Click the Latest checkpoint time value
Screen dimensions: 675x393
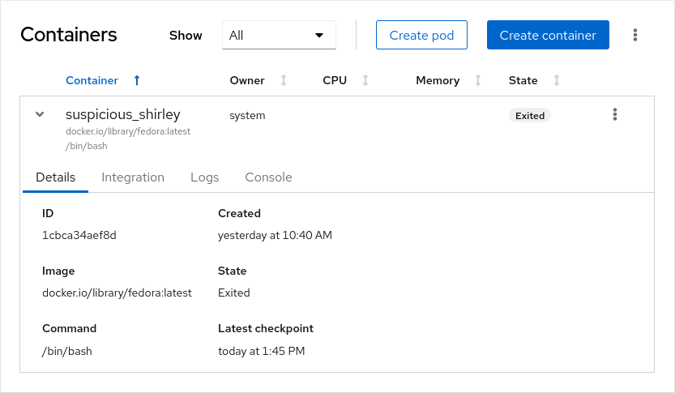[261, 351]
